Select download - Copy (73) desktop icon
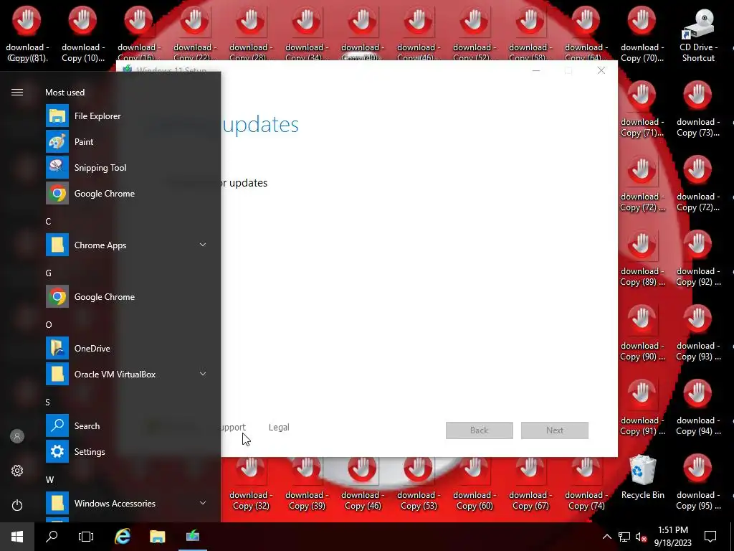 click(x=698, y=109)
